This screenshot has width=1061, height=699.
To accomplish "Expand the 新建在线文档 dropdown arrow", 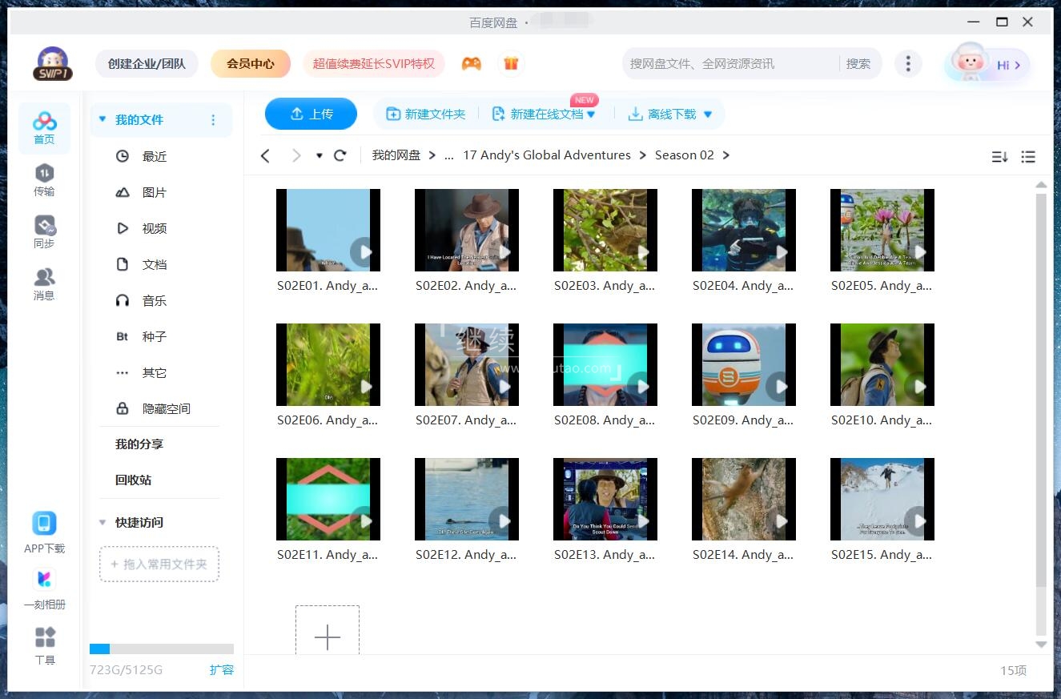I will [x=590, y=114].
